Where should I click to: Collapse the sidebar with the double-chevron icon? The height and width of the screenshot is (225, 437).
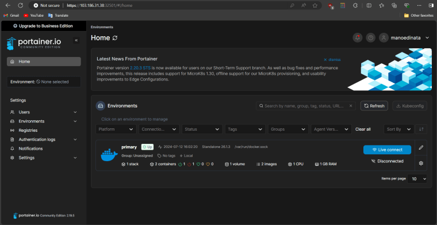click(76, 40)
